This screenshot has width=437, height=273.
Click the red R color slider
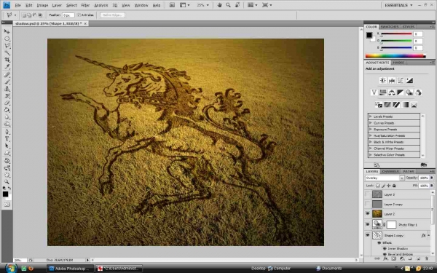pos(396,34)
